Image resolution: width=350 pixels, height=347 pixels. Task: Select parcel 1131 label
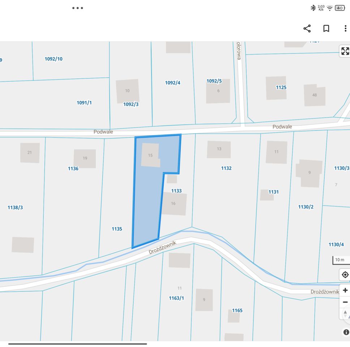click(x=273, y=192)
